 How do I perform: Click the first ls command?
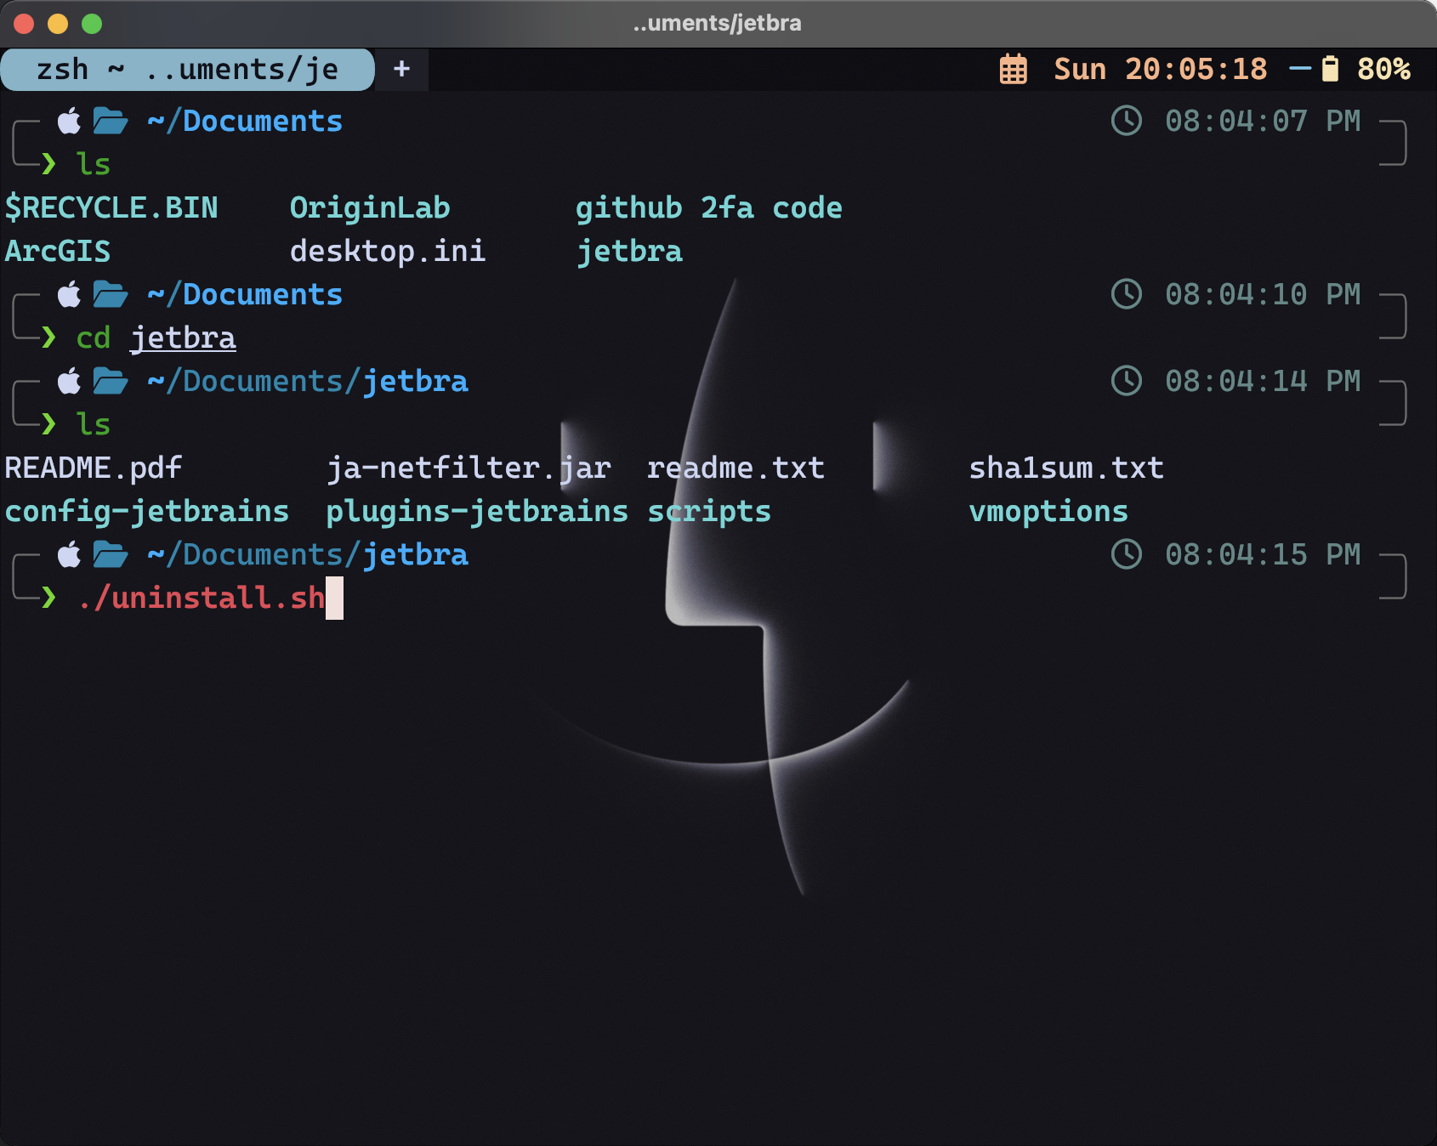94,164
